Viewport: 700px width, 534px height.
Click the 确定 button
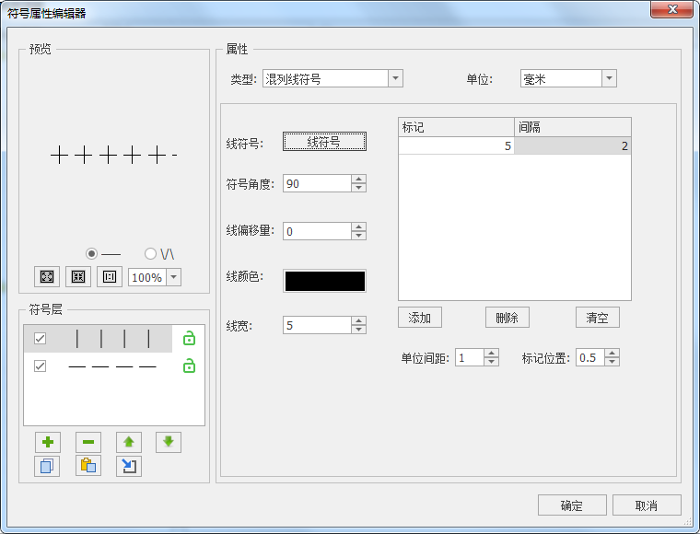click(572, 505)
